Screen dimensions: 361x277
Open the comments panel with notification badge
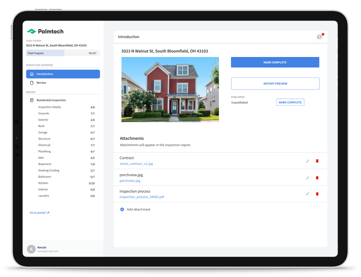pyautogui.click(x=320, y=36)
